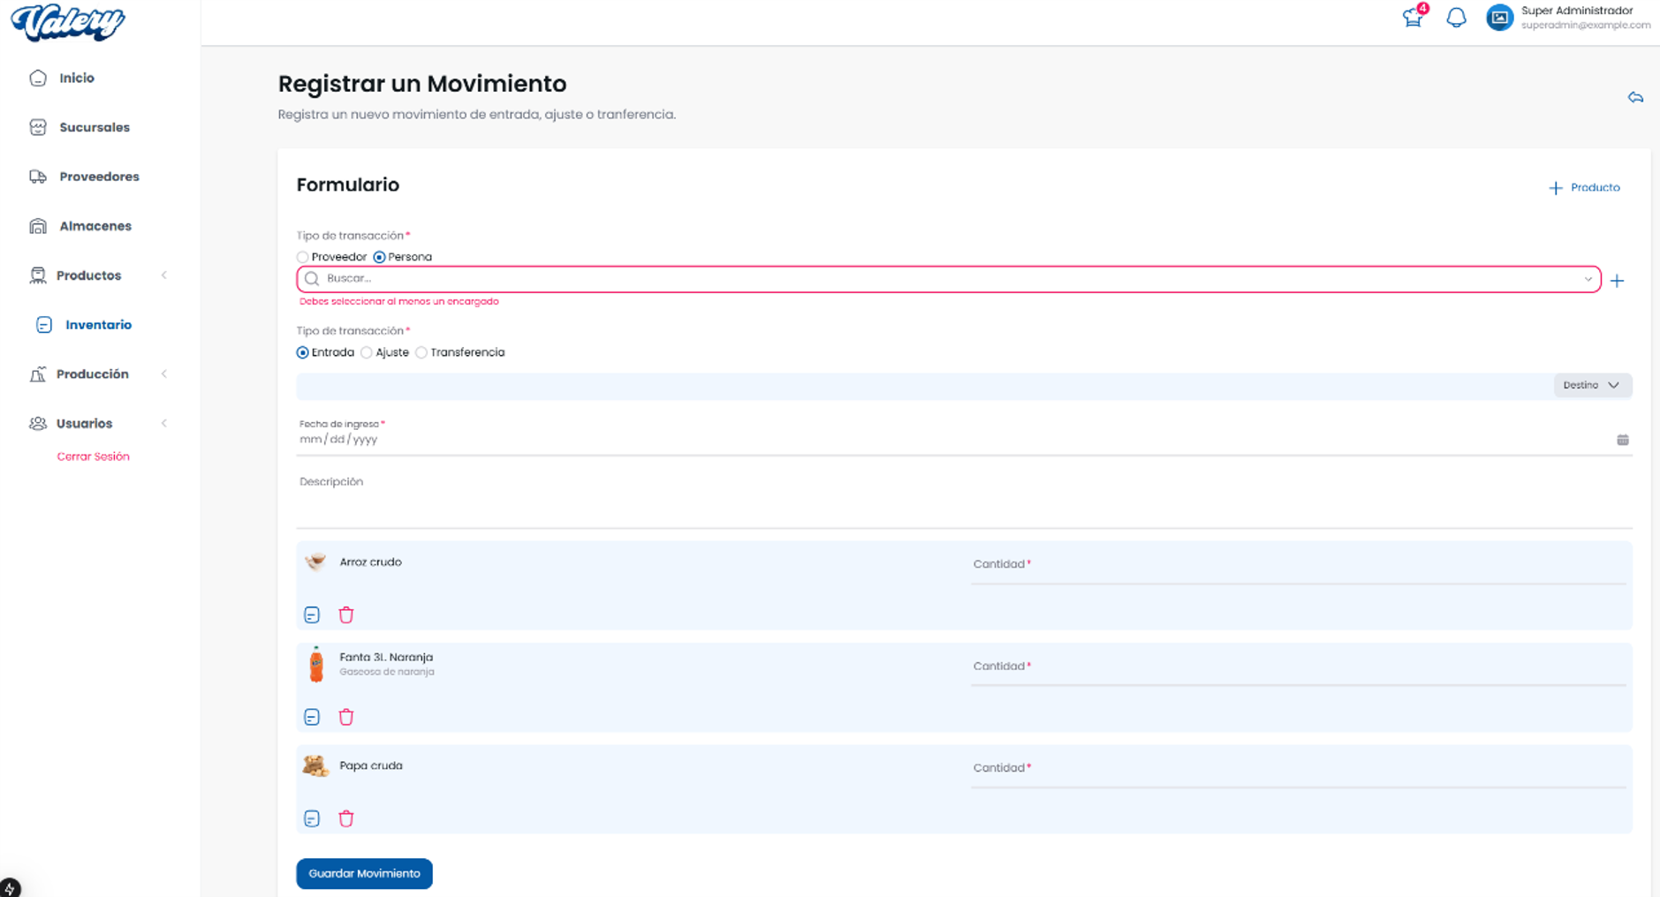The height and width of the screenshot is (897, 1660).
Task: Open the note icon for Fanta 3l. Naranja
Action: pyautogui.click(x=312, y=717)
